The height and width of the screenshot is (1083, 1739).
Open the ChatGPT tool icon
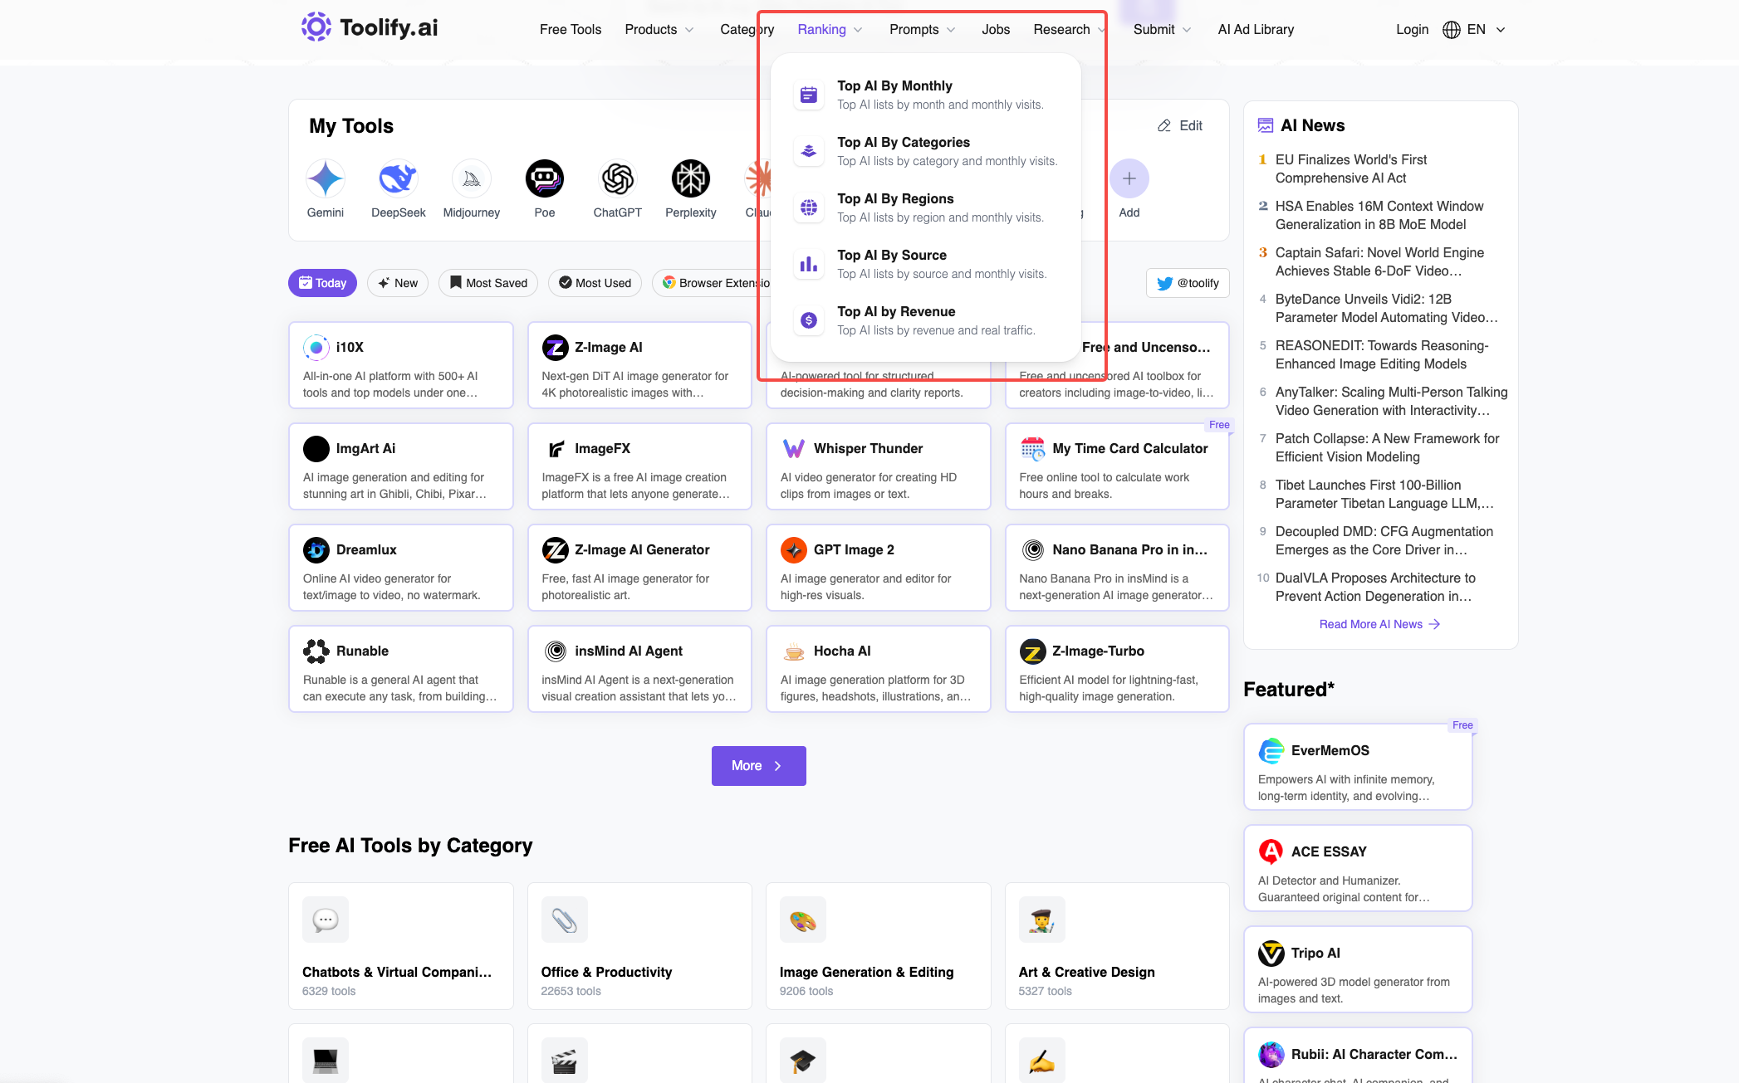tap(618, 178)
